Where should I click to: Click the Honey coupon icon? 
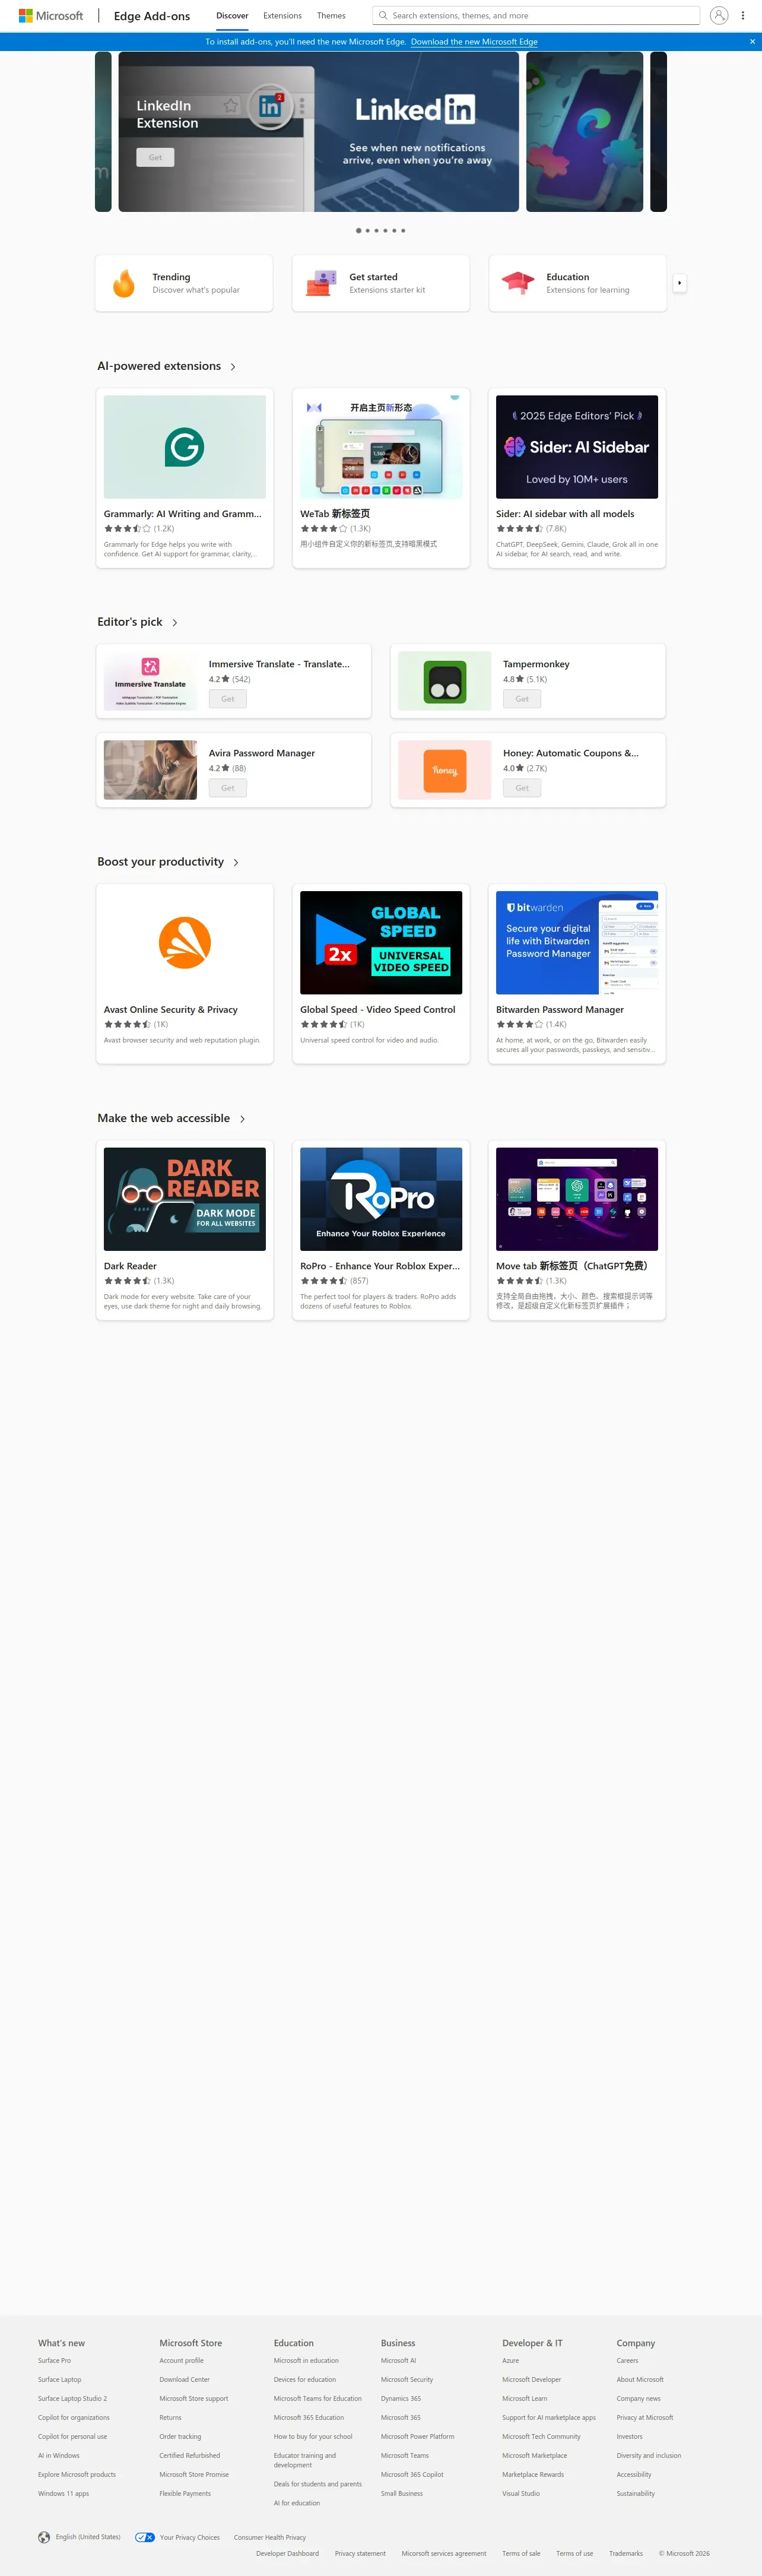click(x=445, y=770)
